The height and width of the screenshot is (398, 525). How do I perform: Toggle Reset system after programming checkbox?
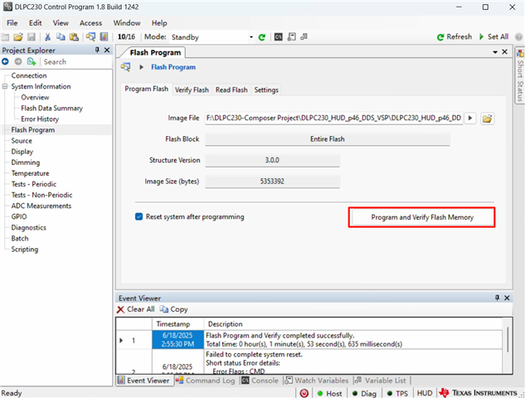pos(139,216)
